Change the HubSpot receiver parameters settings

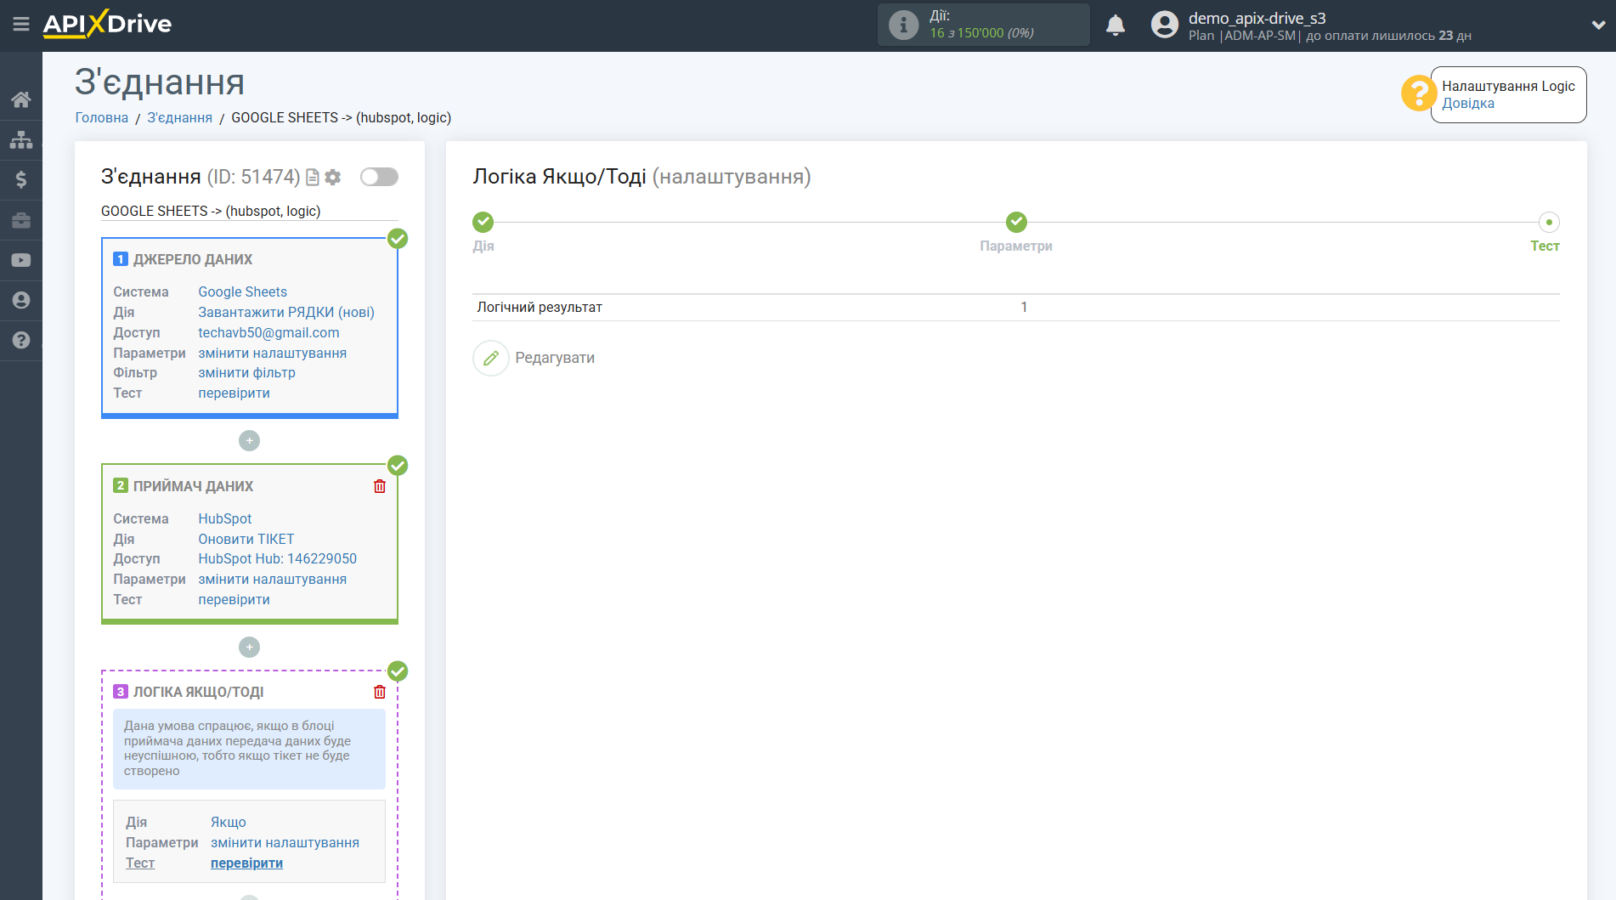pos(272,579)
